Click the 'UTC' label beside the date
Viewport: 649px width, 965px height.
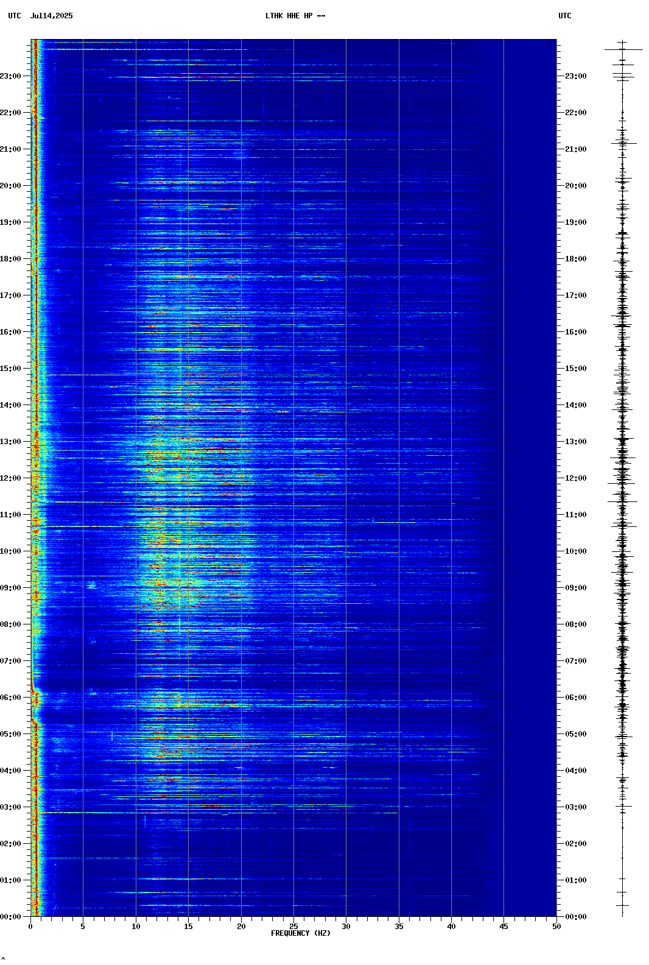click(15, 16)
